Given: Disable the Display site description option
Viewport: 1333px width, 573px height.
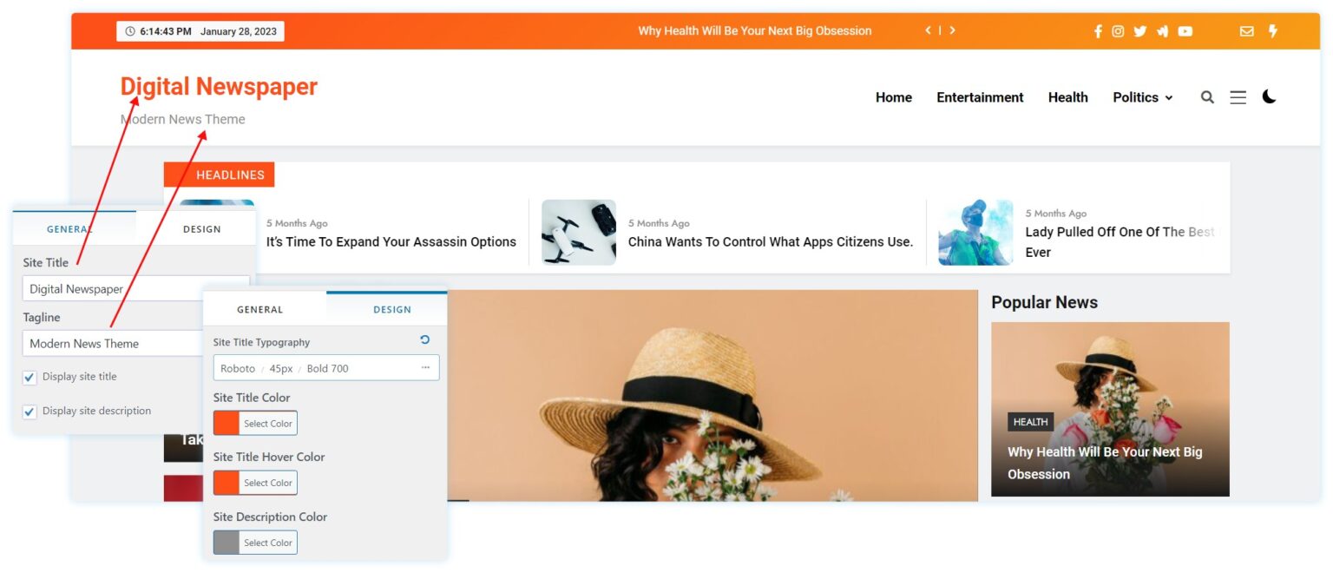Looking at the screenshot, I should [30, 411].
